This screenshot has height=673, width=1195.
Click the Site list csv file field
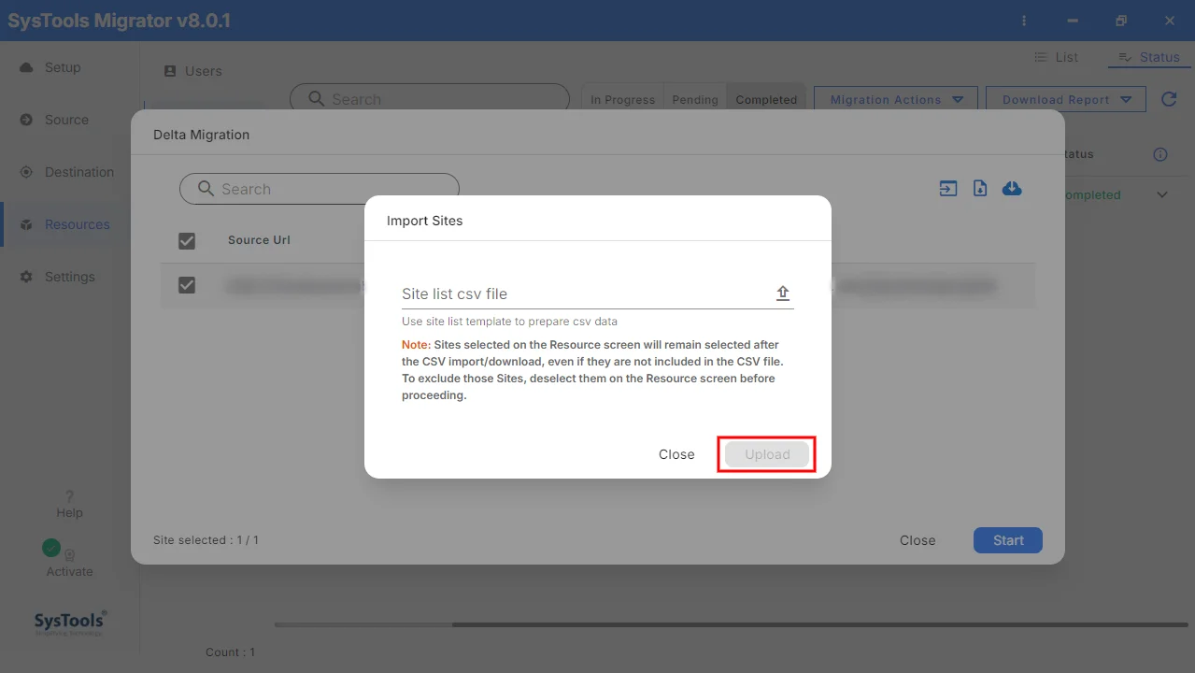click(x=597, y=294)
